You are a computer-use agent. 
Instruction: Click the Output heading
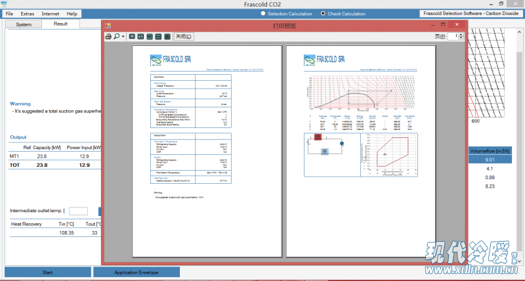pos(18,137)
